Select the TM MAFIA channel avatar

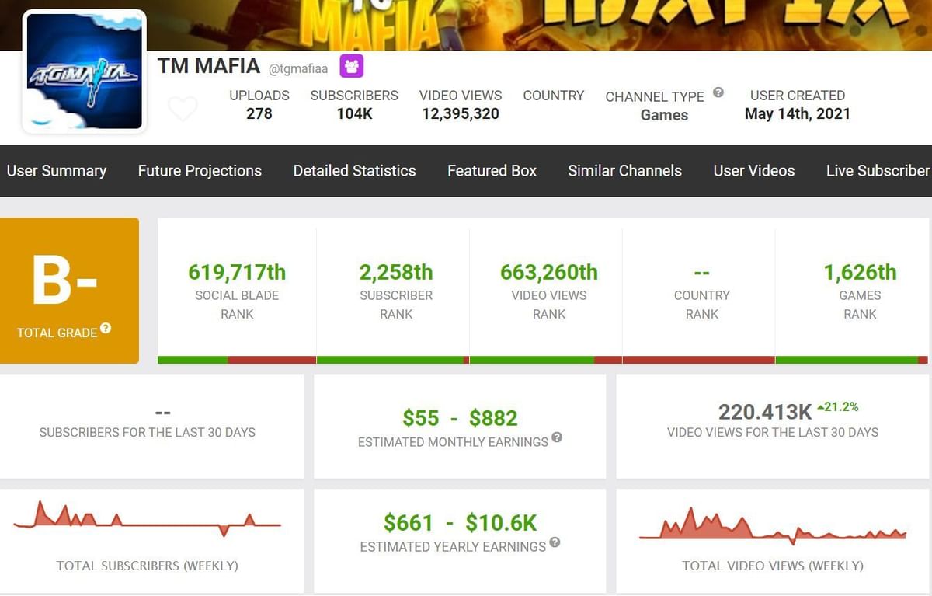click(x=85, y=69)
